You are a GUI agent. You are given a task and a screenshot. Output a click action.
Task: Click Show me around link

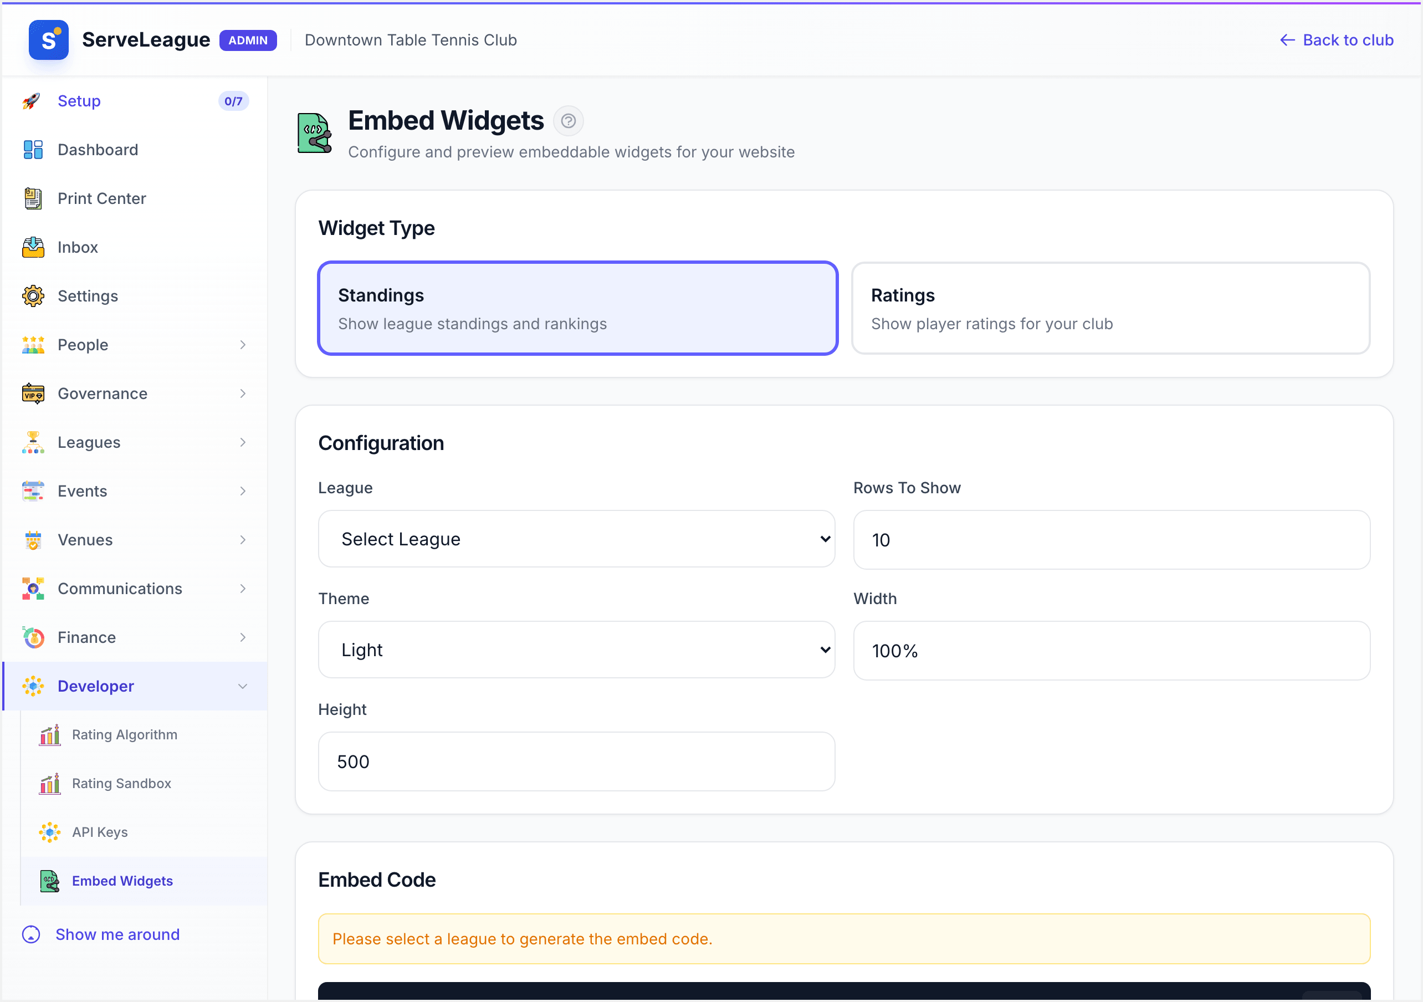coord(101,934)
